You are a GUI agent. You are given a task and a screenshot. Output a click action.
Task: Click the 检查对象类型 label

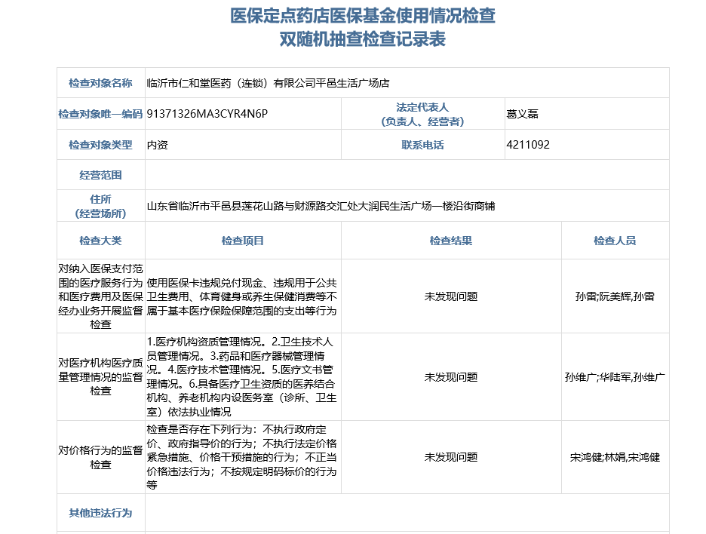pyautogui.click(x=100, y=145)
